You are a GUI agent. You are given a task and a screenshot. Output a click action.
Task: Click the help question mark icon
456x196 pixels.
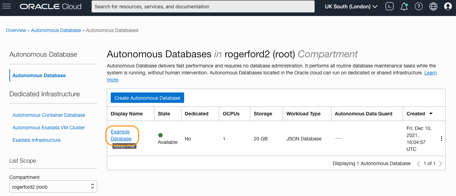[419, 6]
